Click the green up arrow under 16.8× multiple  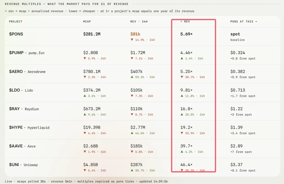(182, 114)
